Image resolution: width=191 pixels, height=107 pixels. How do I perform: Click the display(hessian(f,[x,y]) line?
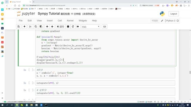tap(60, 63)
